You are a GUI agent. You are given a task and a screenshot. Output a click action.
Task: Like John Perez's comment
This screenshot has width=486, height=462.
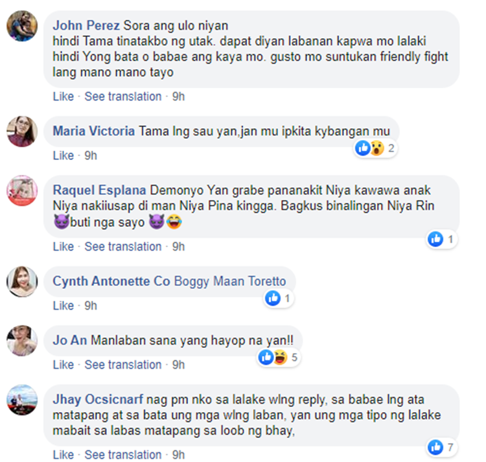click(64, 97)
